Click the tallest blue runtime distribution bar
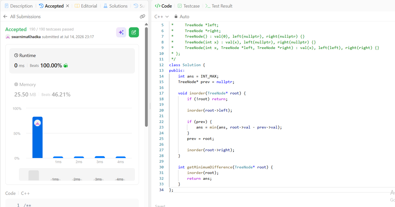Image resolution: width=395 pixels, height=207 pixels. tap(38, 137)
